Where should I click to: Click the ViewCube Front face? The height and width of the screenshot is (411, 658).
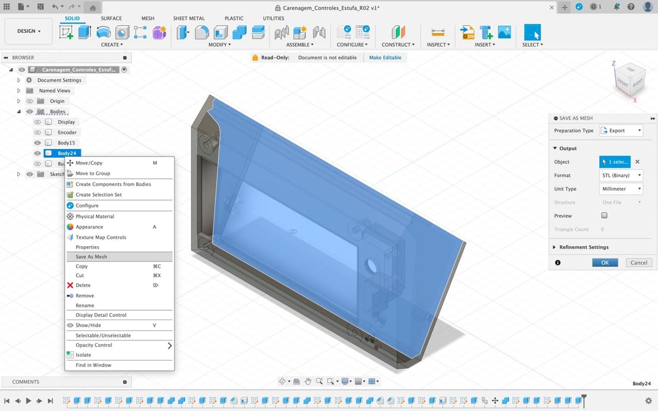tap(622, 81)
